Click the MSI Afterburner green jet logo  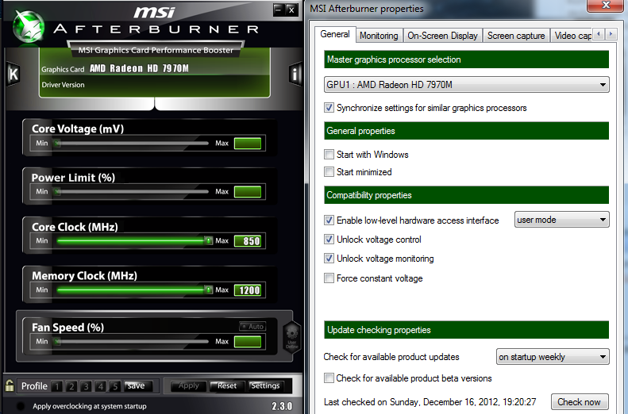click(28, 26)
